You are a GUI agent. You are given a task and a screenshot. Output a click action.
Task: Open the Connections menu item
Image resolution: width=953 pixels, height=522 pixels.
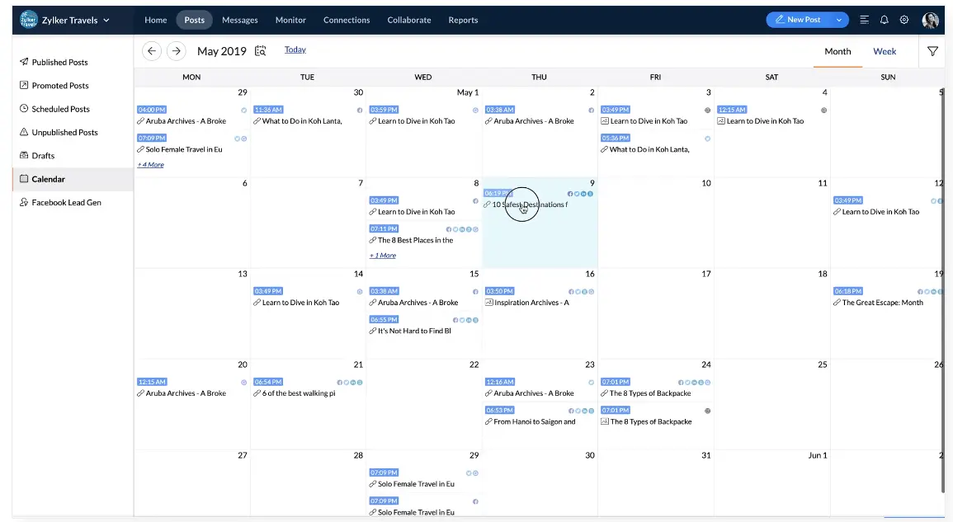pos(346,20)
